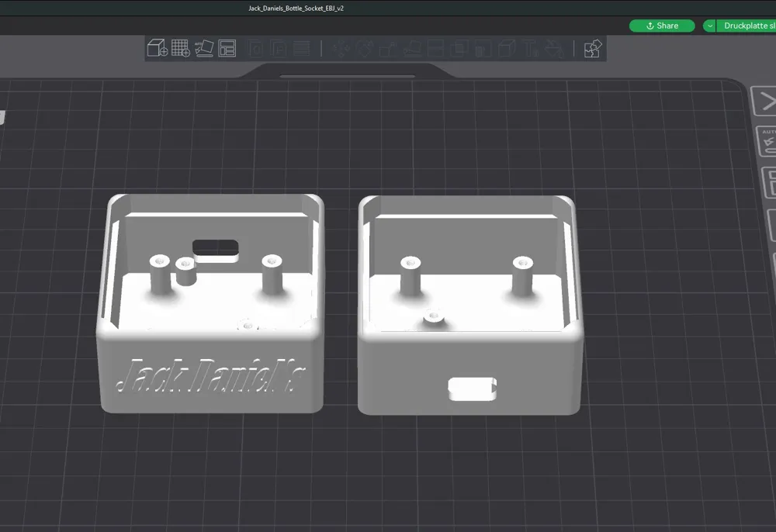Click the Add object cube icon
This screenshot has width=776, height=532.
158,48
